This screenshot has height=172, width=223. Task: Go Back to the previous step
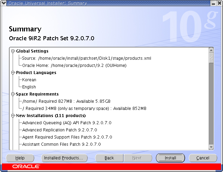pos(109,158)
